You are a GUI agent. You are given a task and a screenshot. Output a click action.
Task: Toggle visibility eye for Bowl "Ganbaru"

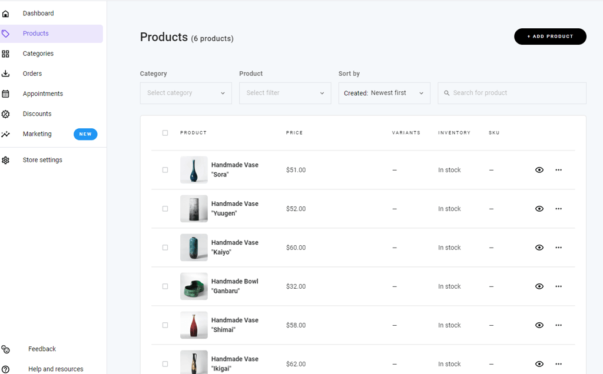tap(539, 286)
